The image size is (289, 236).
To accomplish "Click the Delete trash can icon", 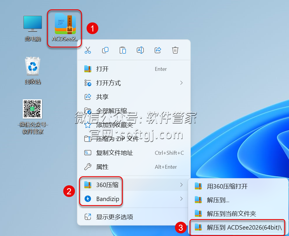I will pyautogui.click(x=175, y=50).
